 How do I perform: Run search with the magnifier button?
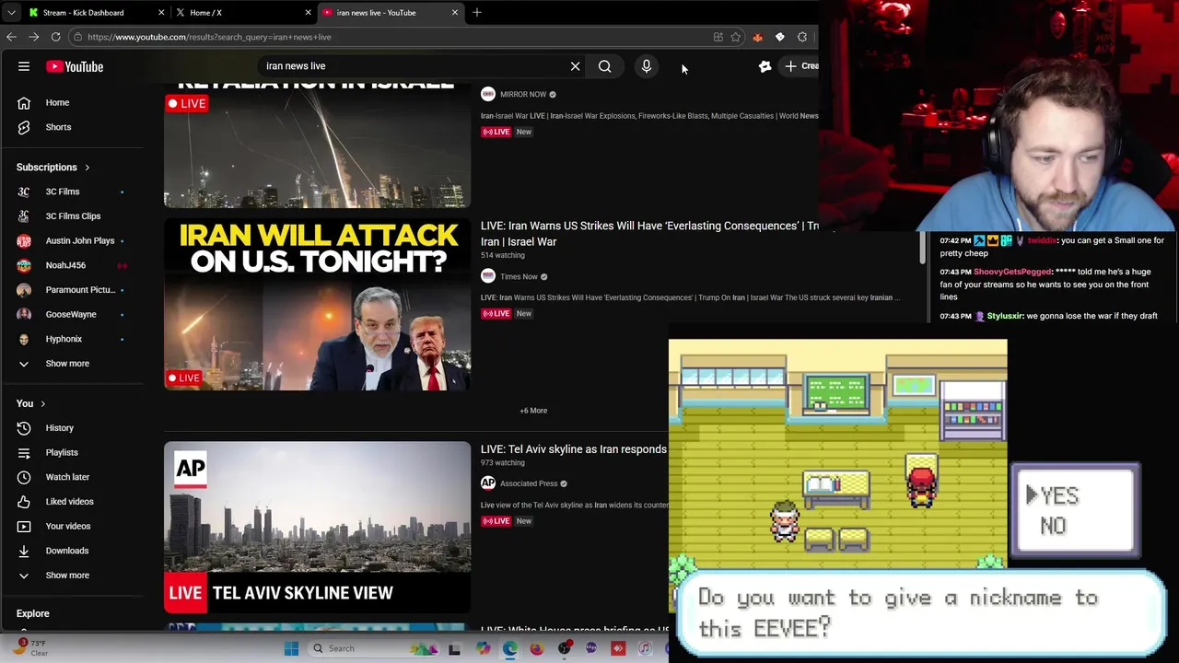point(604,66)
